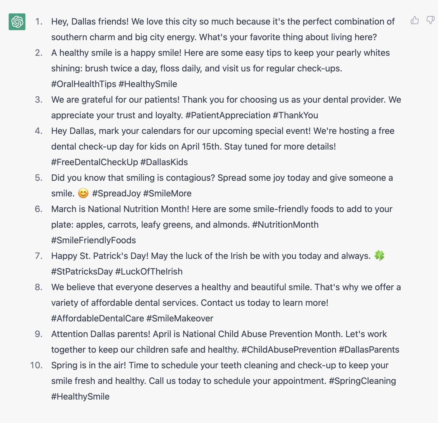The height and width of the screenshot is (423, 438).
Task: Click the #SpreadJoy hashtag
Action: click(116, 193)
